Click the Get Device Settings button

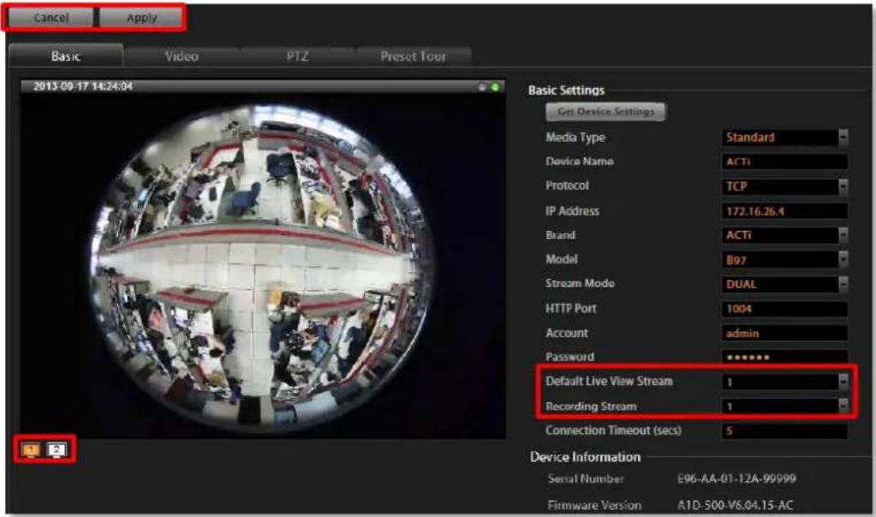click(605, 111)
